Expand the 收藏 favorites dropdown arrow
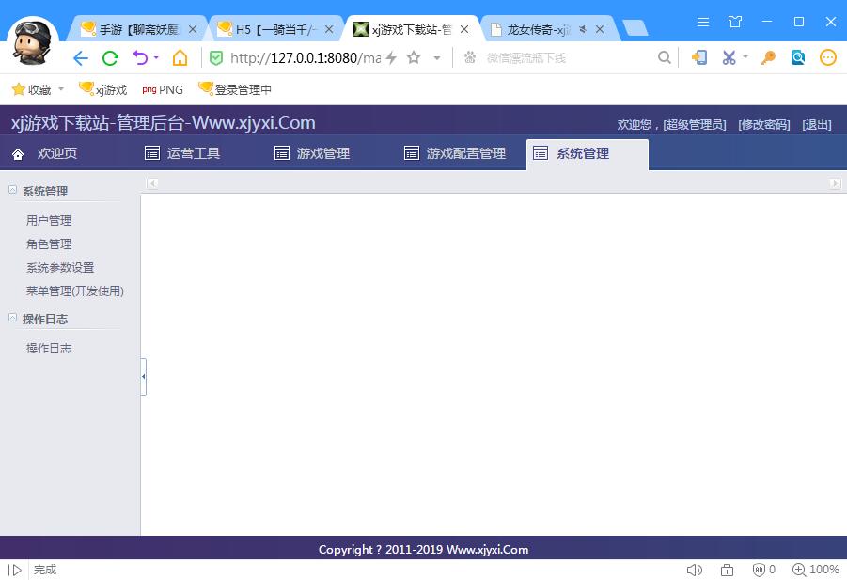847x580 pixels. click(x=61, y=90)
